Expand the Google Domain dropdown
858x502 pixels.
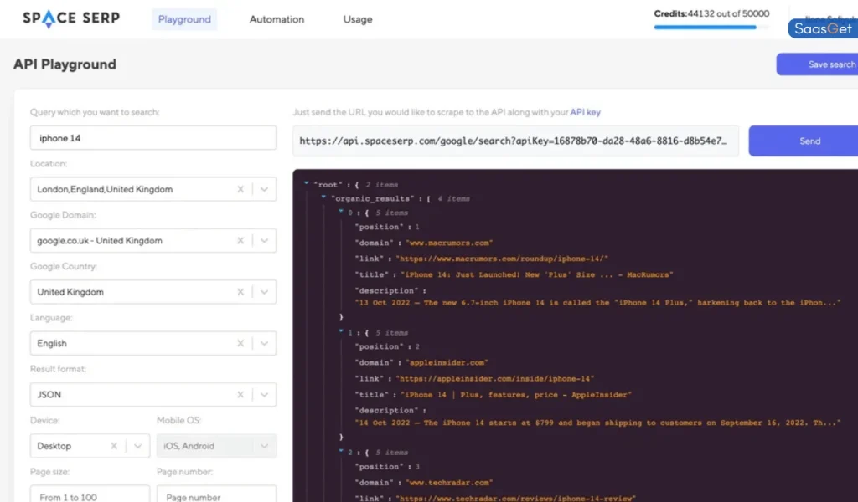264,240
